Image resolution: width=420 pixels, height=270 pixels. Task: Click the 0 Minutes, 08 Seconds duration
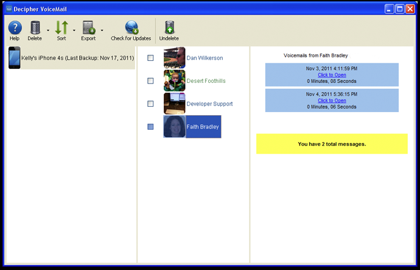(x=332, y=81)
